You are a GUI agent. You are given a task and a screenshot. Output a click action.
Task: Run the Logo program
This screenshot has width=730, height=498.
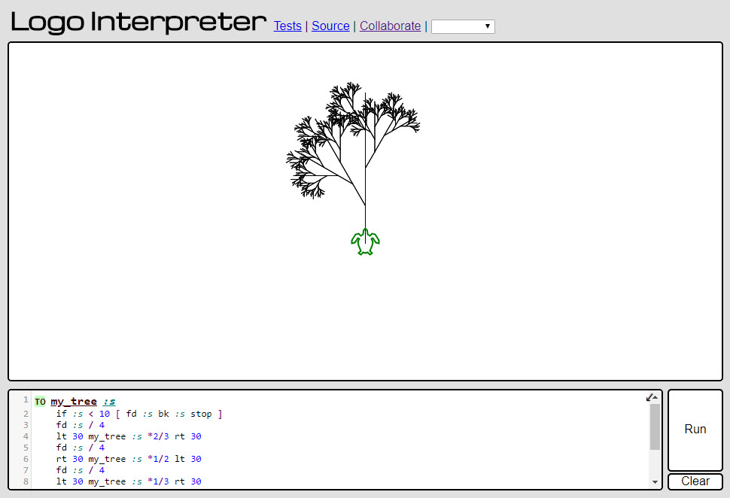[x=695, y=430]
